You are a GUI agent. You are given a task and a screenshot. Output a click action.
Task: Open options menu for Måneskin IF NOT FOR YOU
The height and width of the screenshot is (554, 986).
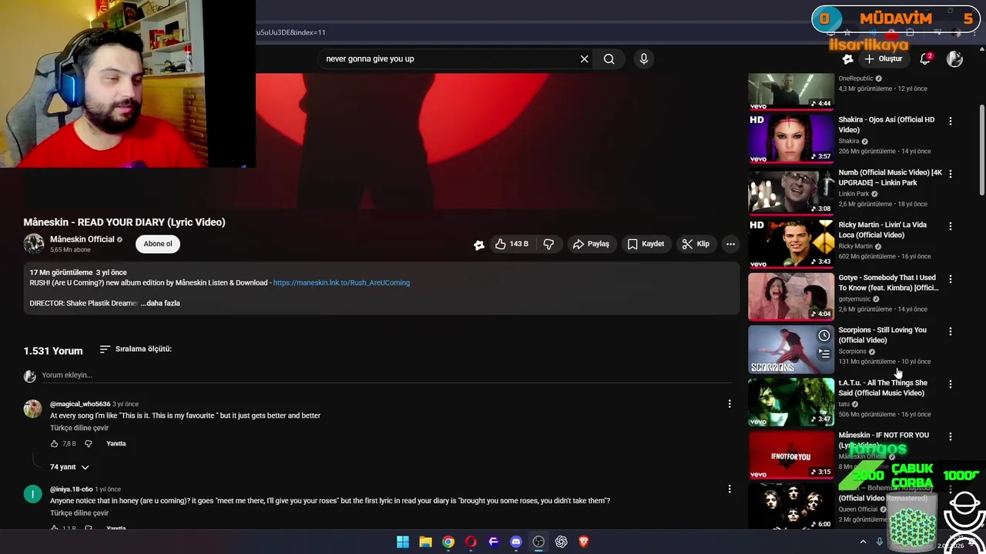pos(950,436)
